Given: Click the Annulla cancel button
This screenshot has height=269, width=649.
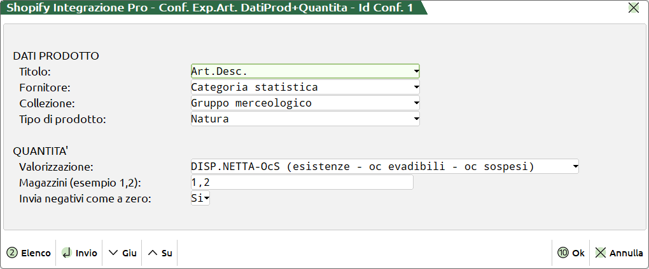Looking at the screenshot, I should coord(619,253).
